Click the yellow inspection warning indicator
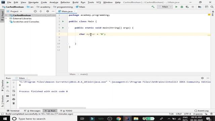This screenshot has height=121, width=215. [x=209, y=14]
